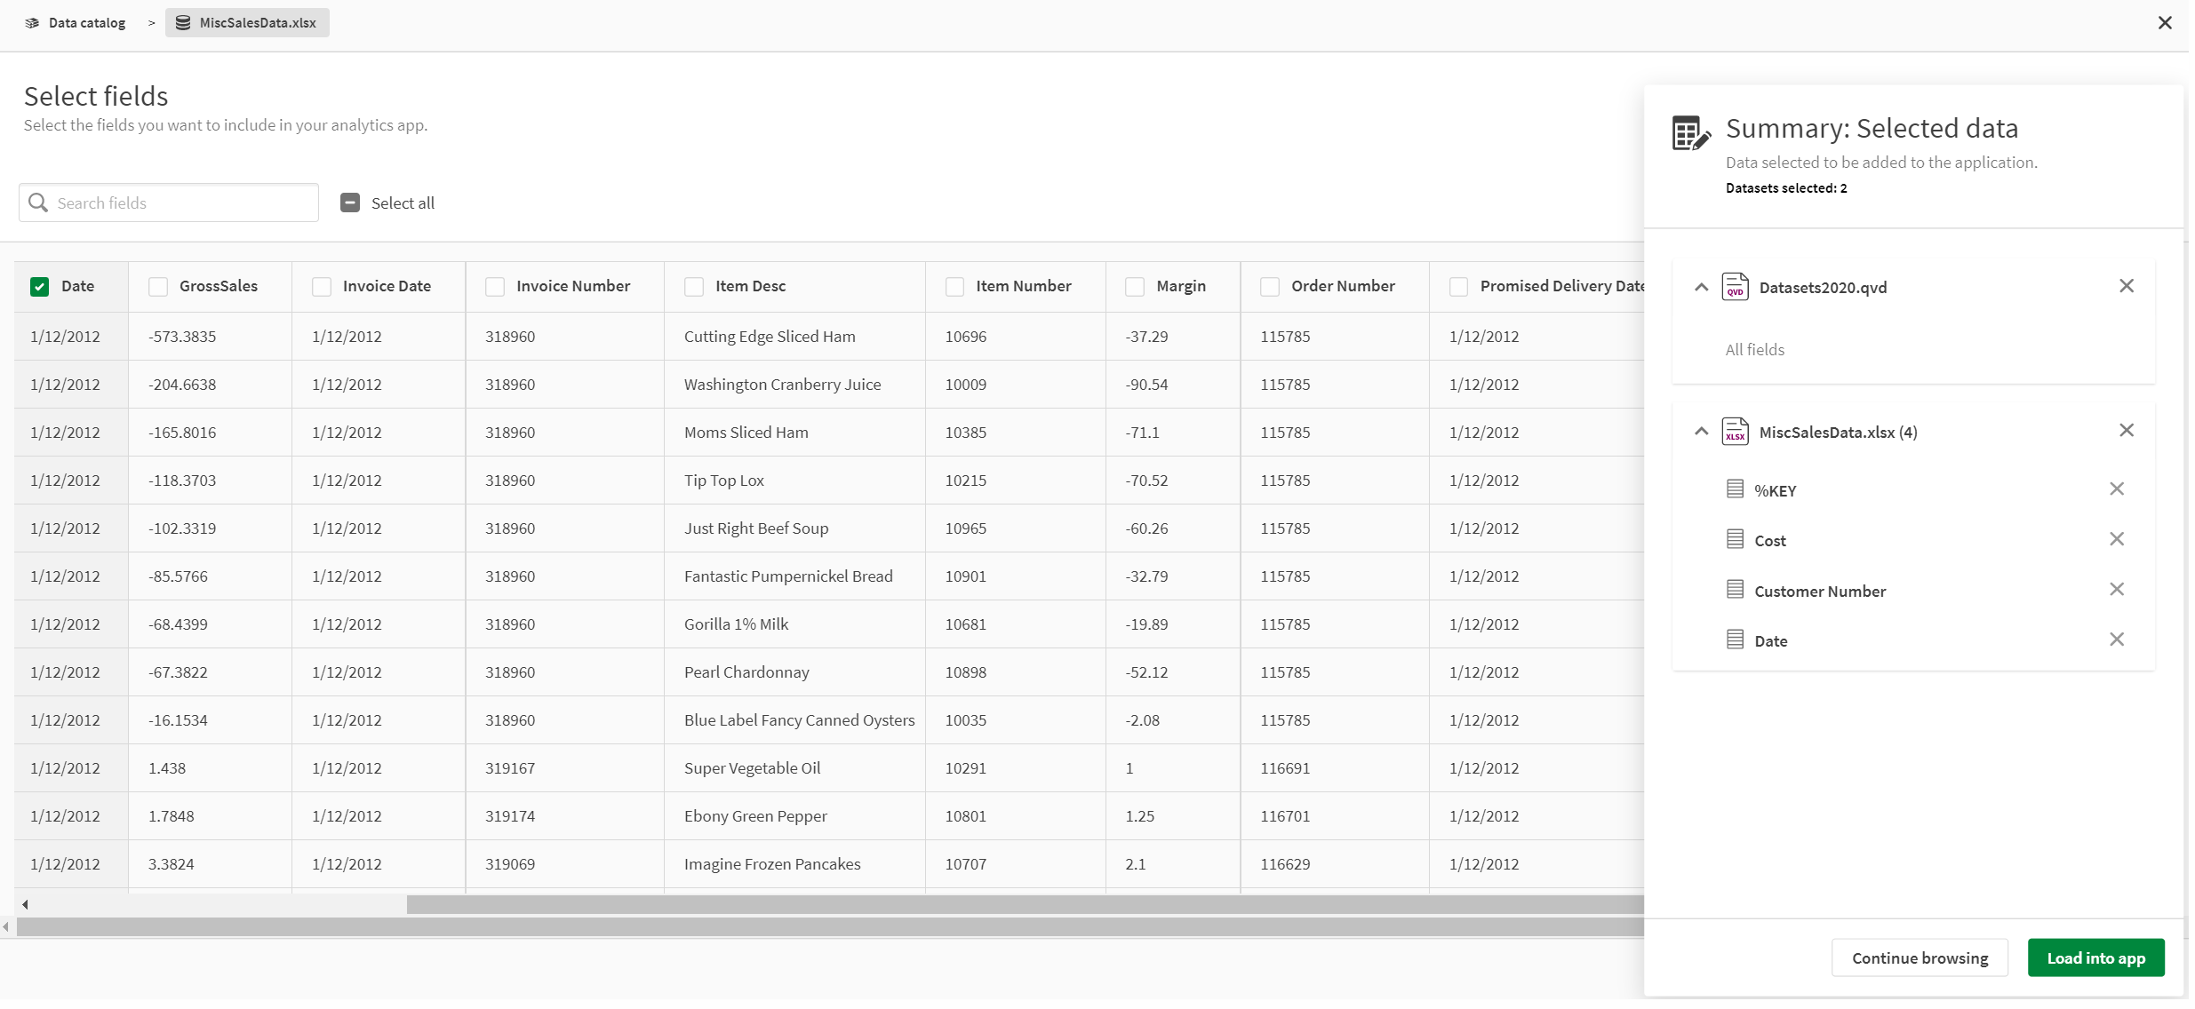The width and height of the screenshot is (2195, 1009).
Task: Click the Data catalog breadcrumb icon
Action: [31, 22]
